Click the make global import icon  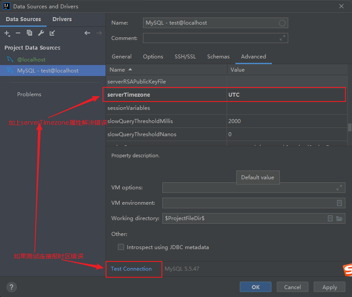click(52, 33)
